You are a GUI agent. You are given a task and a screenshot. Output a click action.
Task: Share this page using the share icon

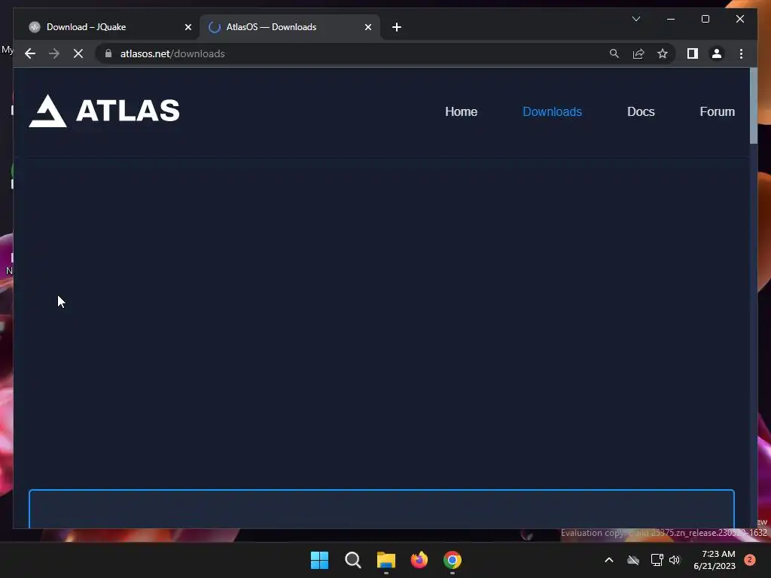coord(638,53)
